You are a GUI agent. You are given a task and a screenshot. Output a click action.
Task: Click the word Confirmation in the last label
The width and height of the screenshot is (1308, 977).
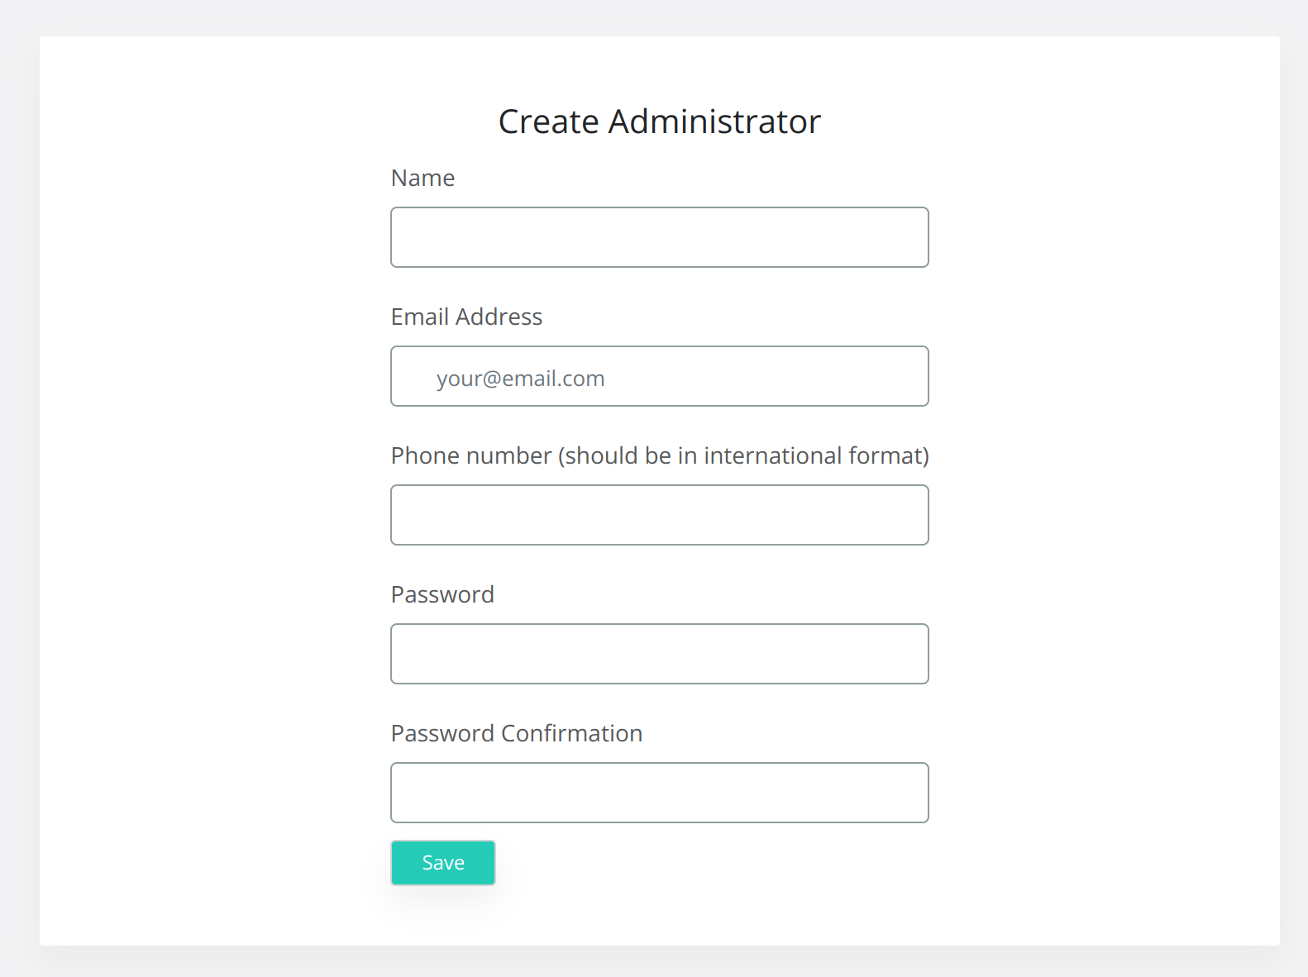(571, 733)
